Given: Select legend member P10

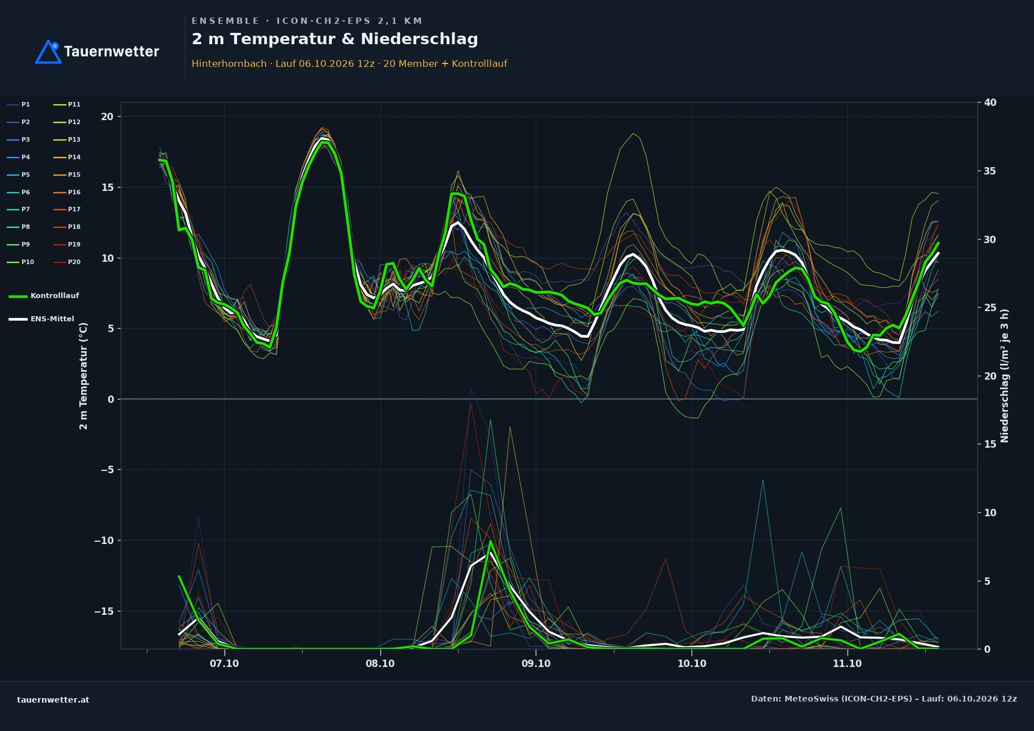Looking at the screenshot, I should point(20,262).
